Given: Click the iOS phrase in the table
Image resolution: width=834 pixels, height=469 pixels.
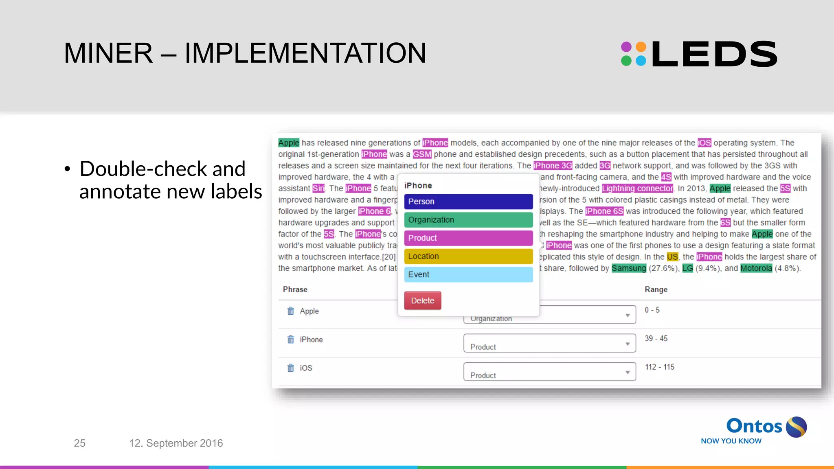Looking at the screenshot, I should point(306,368).
